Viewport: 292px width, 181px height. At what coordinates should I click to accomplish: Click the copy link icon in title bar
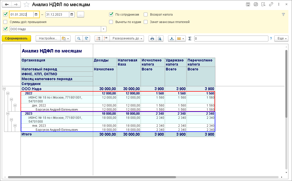click(x=271, y=4)
